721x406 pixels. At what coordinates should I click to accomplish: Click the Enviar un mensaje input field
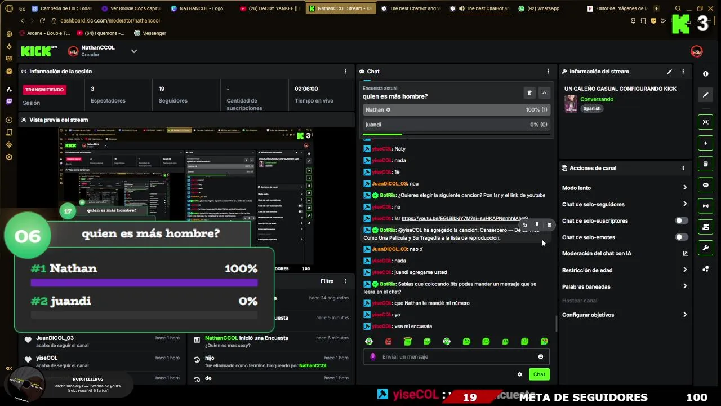tap(456, 356)
